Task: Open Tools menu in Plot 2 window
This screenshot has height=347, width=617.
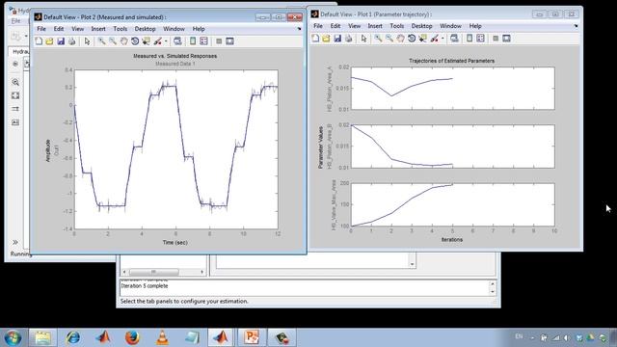Action: tap(120, 29)
